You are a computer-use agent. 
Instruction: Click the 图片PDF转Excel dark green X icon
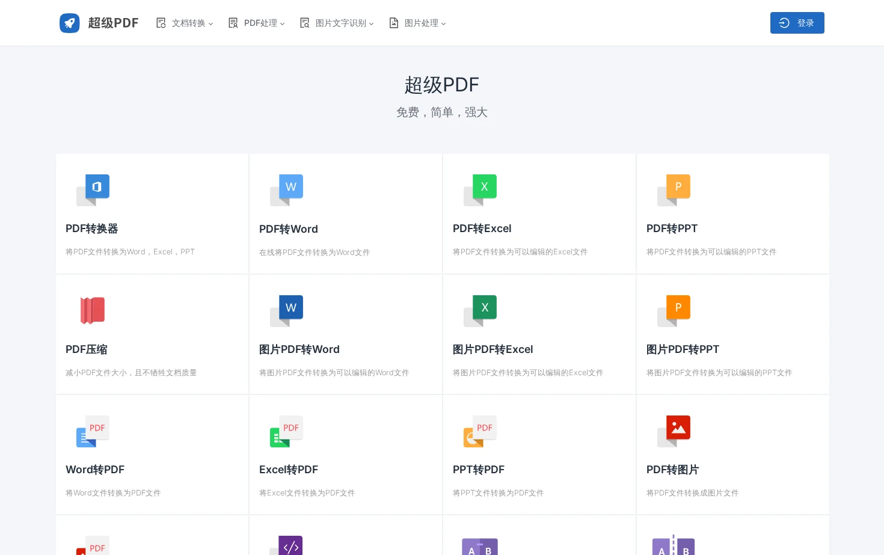click(480, 311)
